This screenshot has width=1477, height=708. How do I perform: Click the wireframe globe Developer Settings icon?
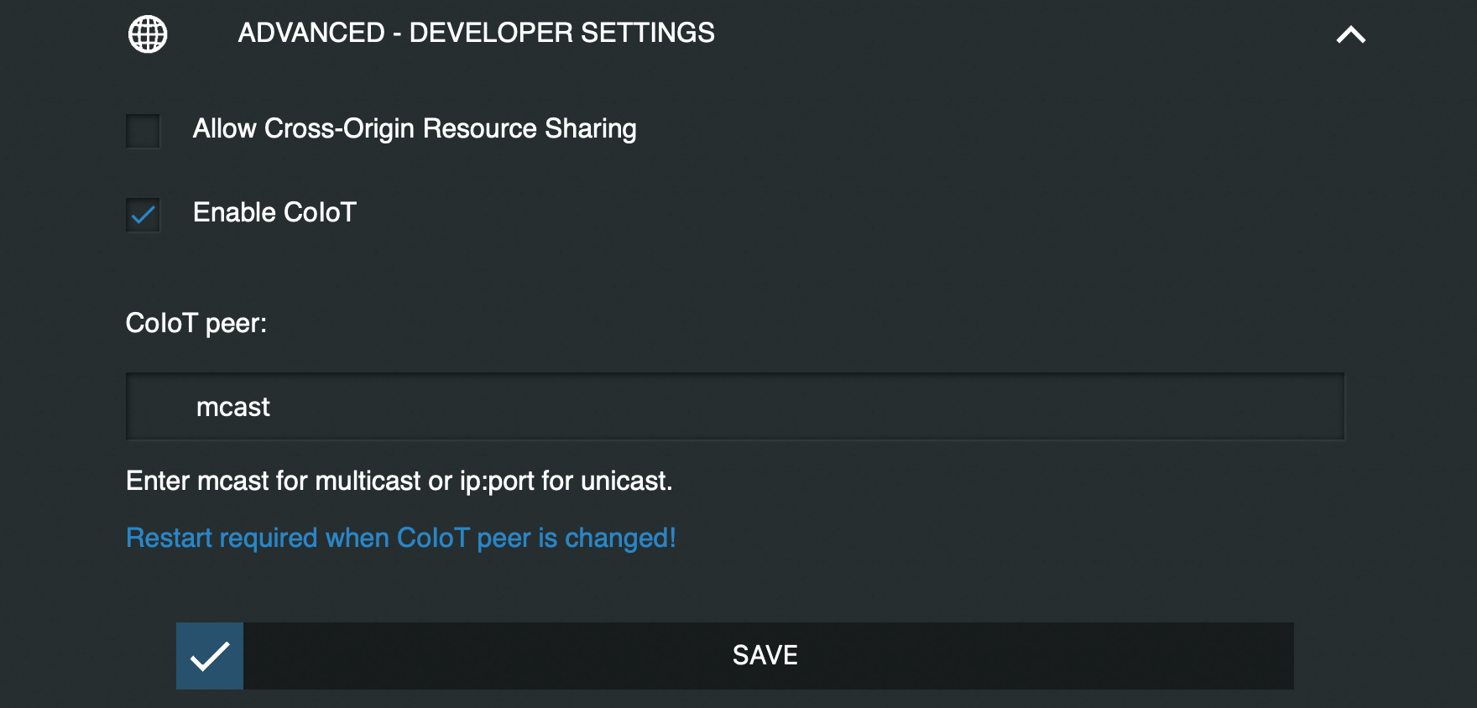pyautogui.click(x=148, y=34)
